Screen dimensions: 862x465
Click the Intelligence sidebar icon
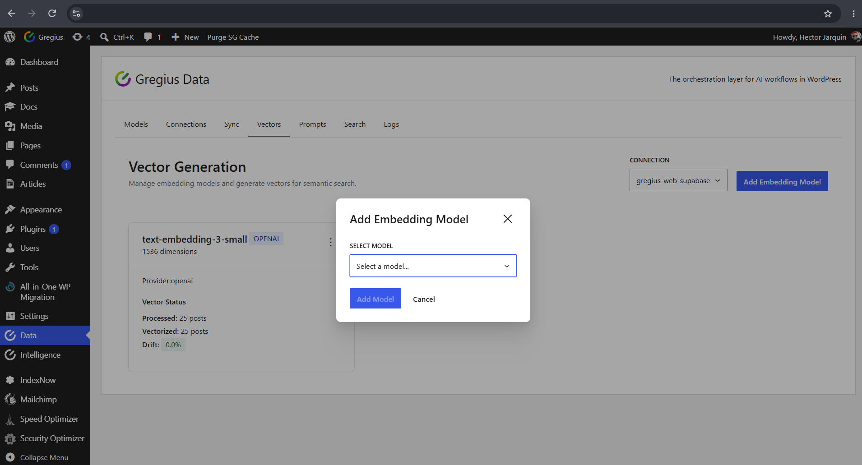pyautogui.click(x=10, y=355)
